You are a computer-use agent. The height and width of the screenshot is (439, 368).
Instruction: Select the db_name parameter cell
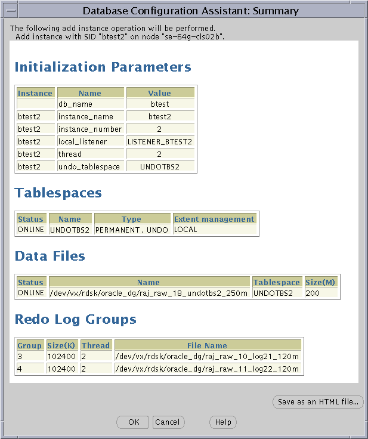[90, 104]
